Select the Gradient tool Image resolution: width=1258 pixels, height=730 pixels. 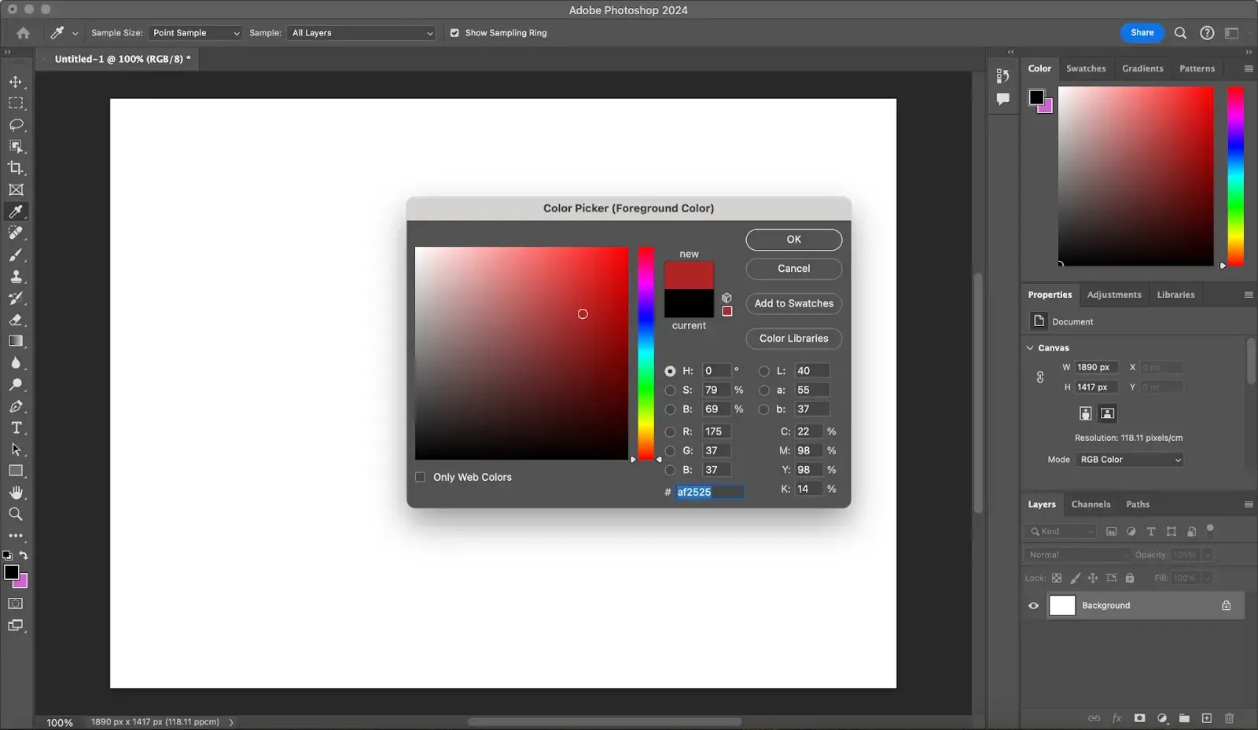tap(16, 341)
